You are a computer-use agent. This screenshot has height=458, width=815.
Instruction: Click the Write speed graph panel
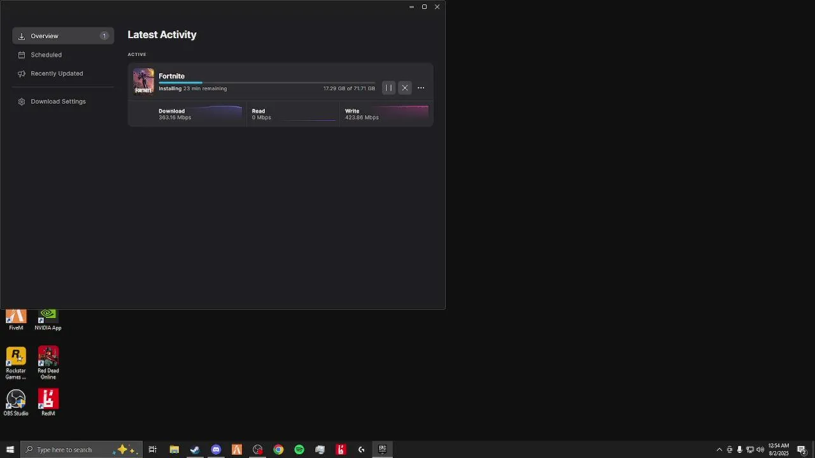pyautogui.click(x=386, y=114)
